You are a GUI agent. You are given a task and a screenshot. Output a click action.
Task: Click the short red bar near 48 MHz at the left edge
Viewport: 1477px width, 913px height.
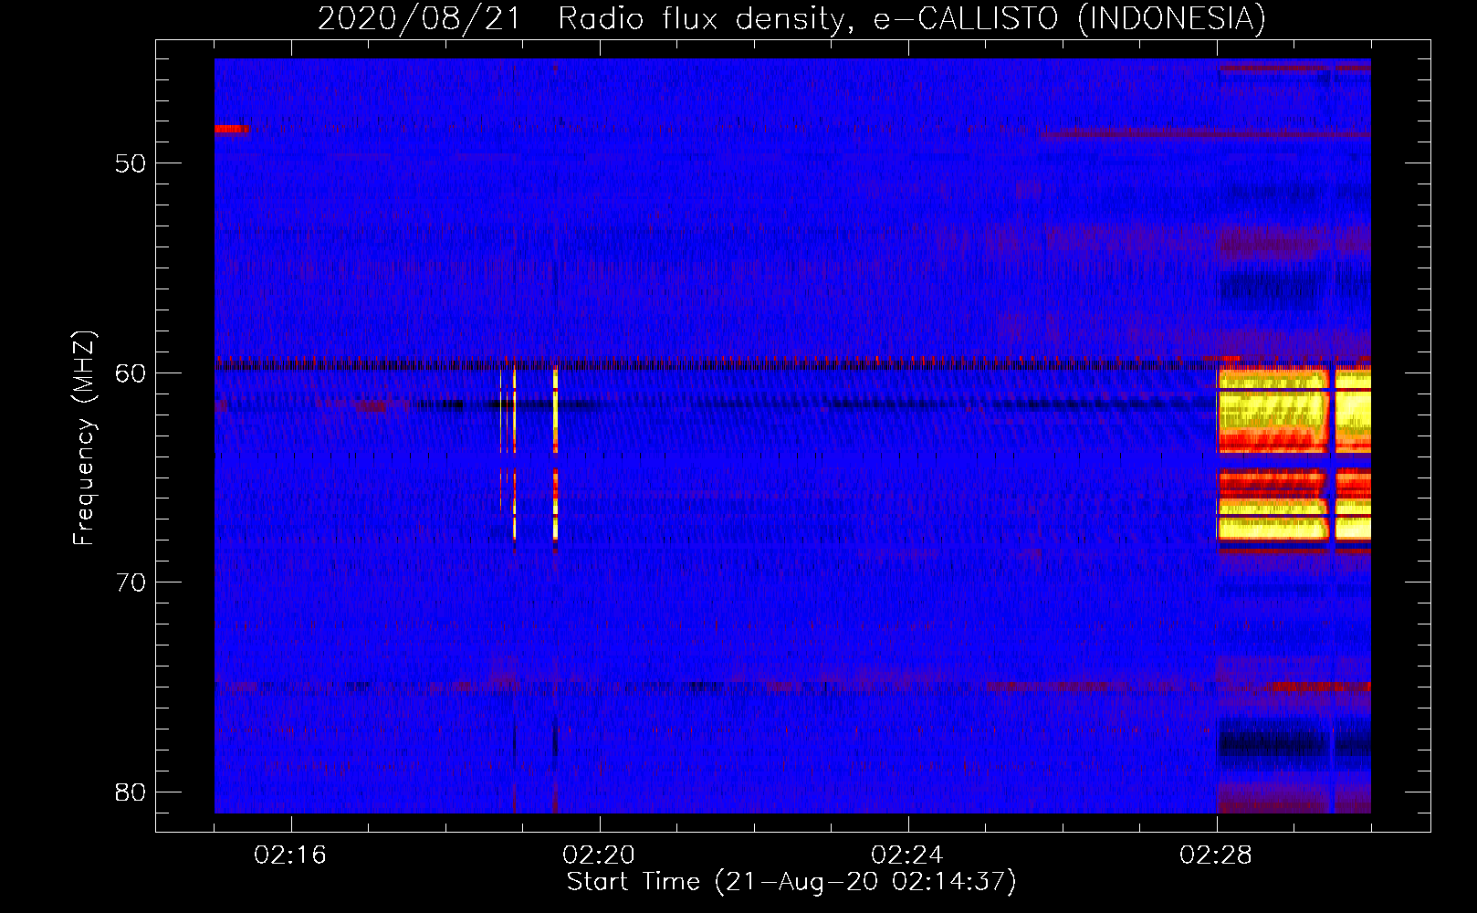[232, 130]
